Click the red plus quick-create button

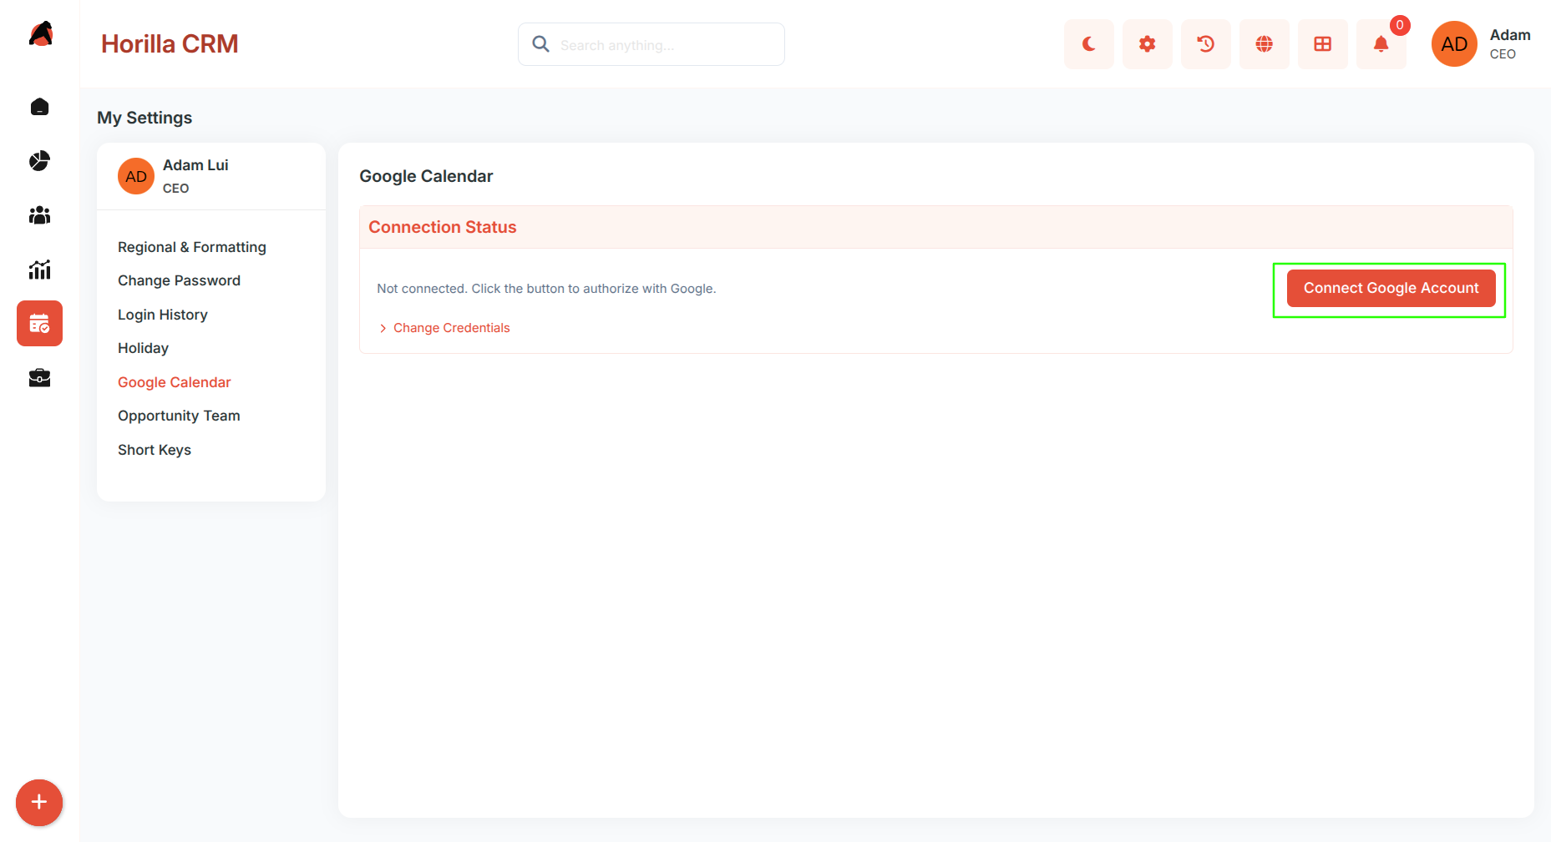tap(39, 803)
